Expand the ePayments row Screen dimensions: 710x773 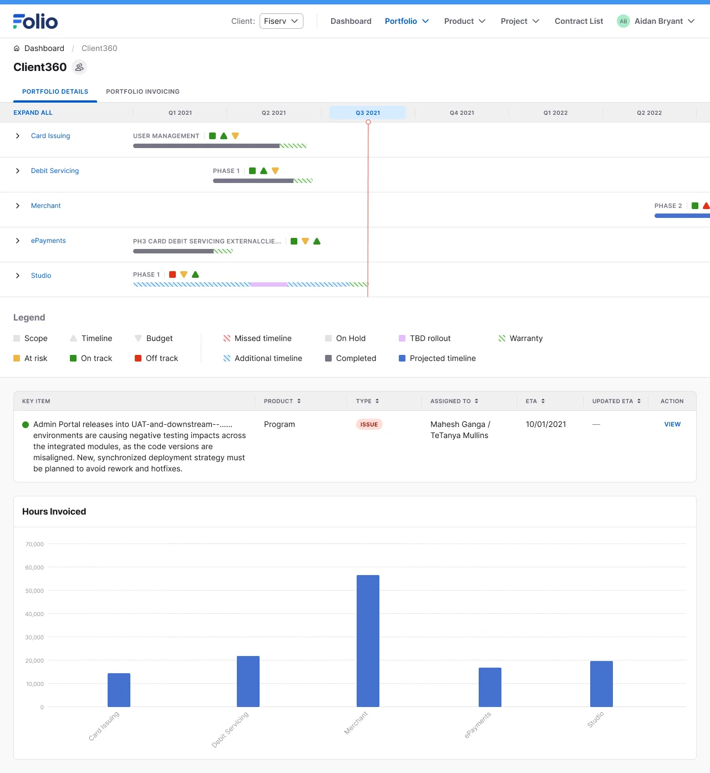click(x=18, y=241)
